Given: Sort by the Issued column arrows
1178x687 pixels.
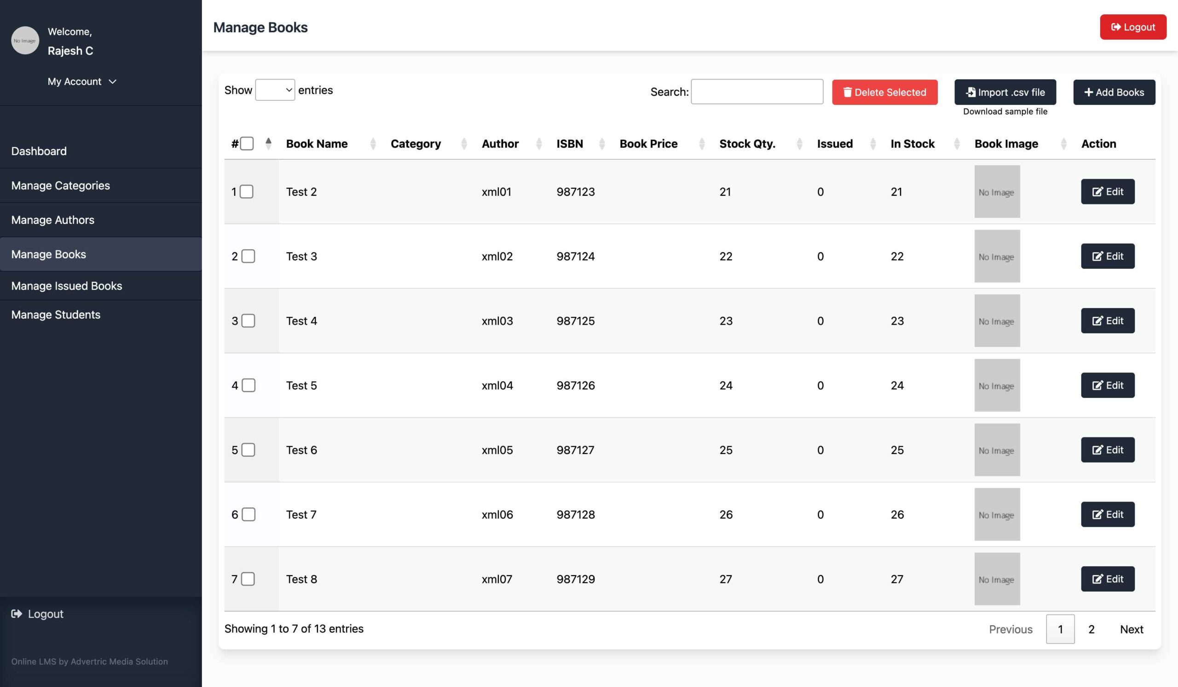Looking at the screenshot, I should click(x=873, y=144).
